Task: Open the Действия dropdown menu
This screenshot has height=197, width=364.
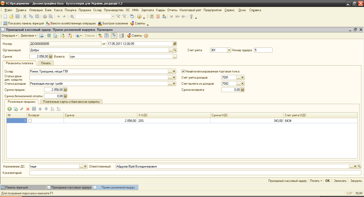Action: click(29, 36)
